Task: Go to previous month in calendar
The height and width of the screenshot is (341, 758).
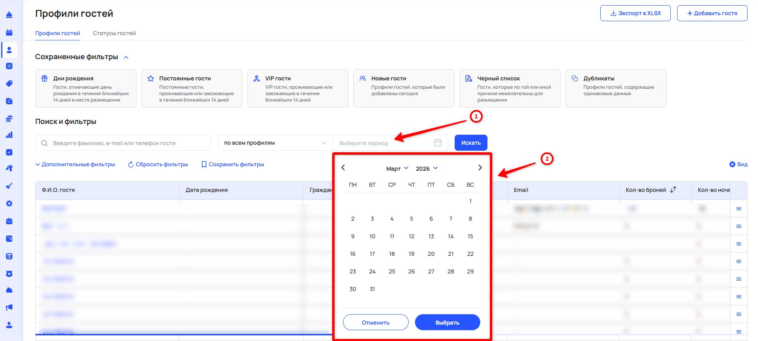Action: tap(343, 168)
